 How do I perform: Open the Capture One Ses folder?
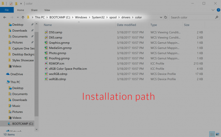coord(23,48)
